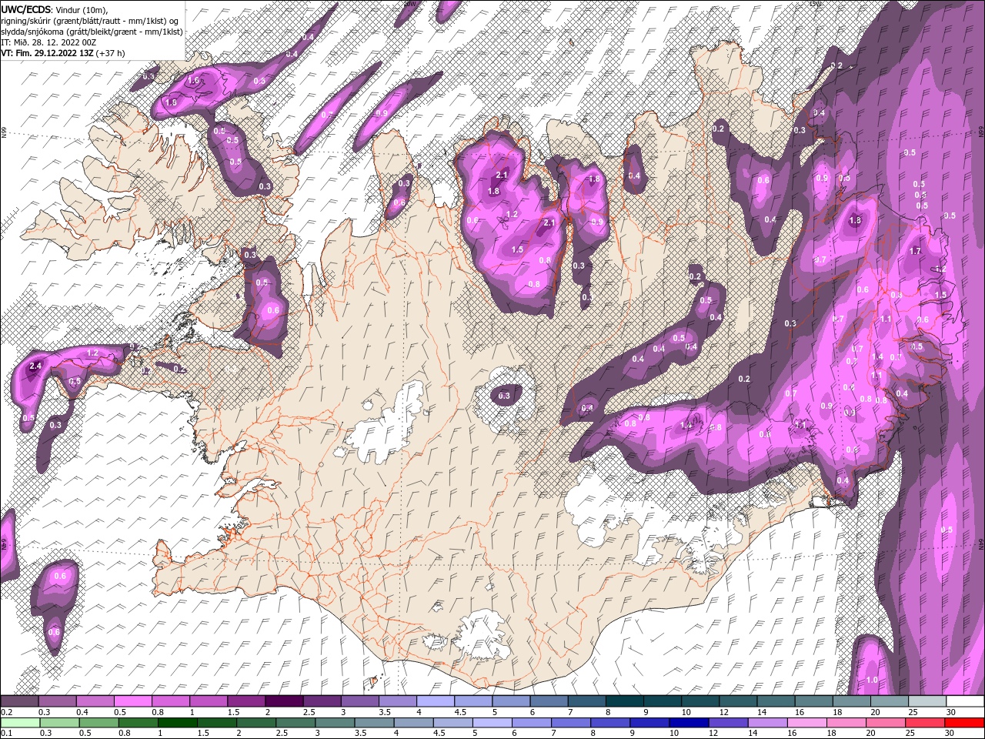The width and height of the screenshot is (985, 739).
Task: Click the IT: Mið. 28. 12. 2022 00Z line
Action: (48, 42)
